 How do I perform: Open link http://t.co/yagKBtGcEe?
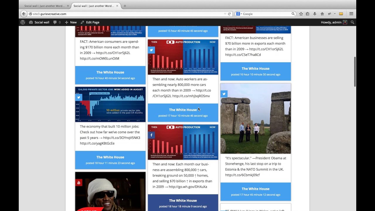click(97, 144)
